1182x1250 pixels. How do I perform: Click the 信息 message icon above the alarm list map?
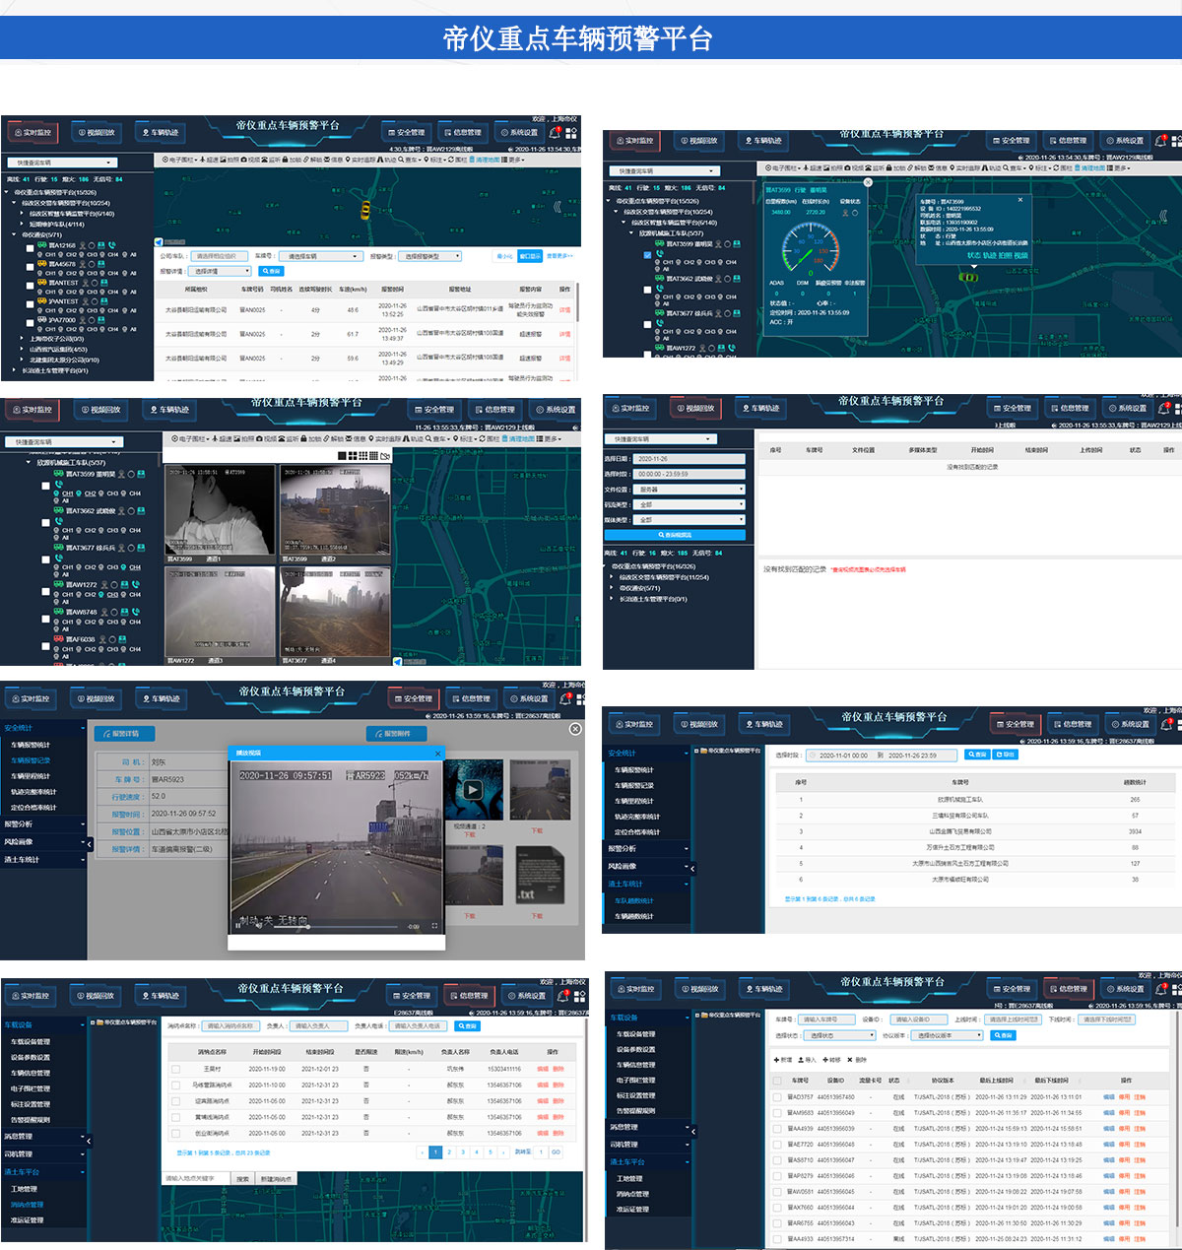click(326, 160)
